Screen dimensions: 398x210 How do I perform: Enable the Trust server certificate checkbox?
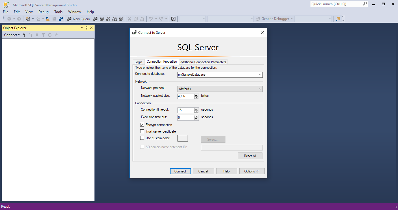click(142, 131)
